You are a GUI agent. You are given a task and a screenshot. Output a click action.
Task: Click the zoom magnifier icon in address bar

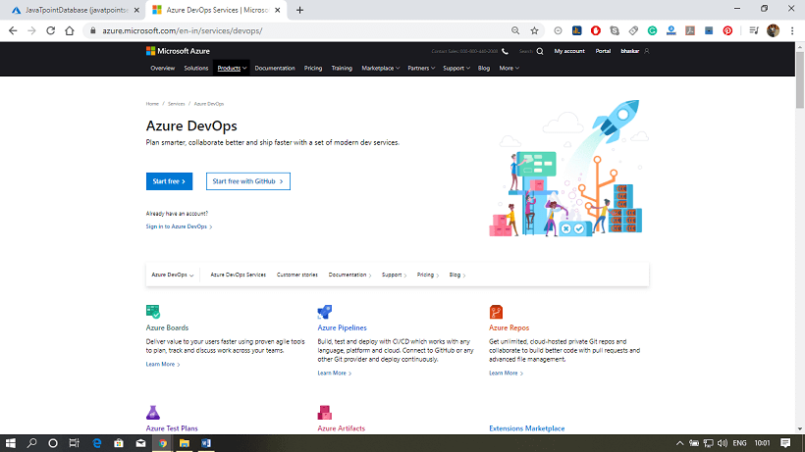515,30
